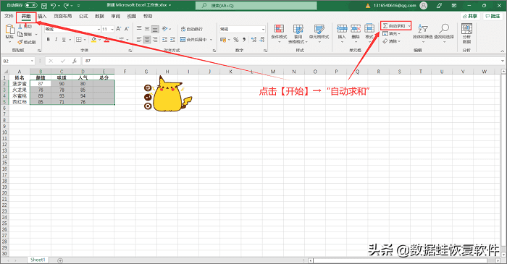The image size is (507, 264).
Task: Open 条件格式 conditional formatting
Action: pyautogui.click(x=279, y=33)
